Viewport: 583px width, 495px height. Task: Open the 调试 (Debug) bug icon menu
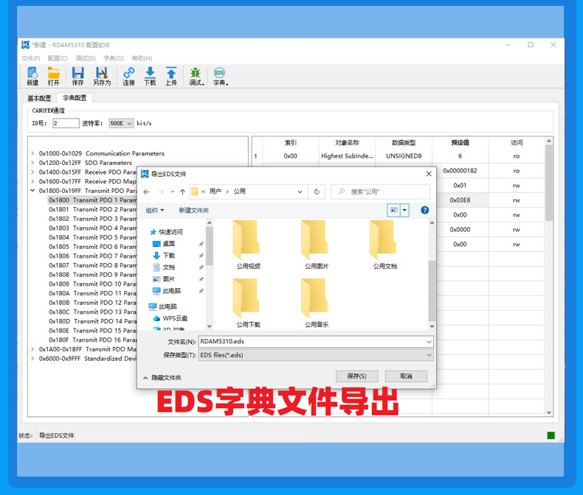[196, 73]
